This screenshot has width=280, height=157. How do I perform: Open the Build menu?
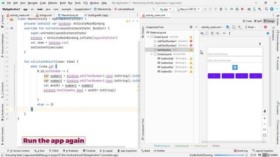click(x=63, y=3)
